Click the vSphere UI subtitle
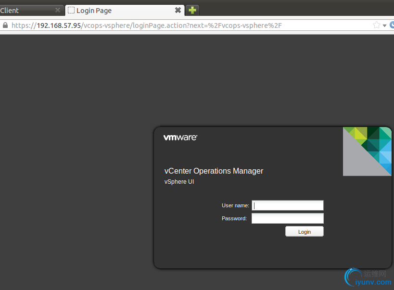Image resolution: width=394 pixels, height=290 pixels. (x=179, y=182)
